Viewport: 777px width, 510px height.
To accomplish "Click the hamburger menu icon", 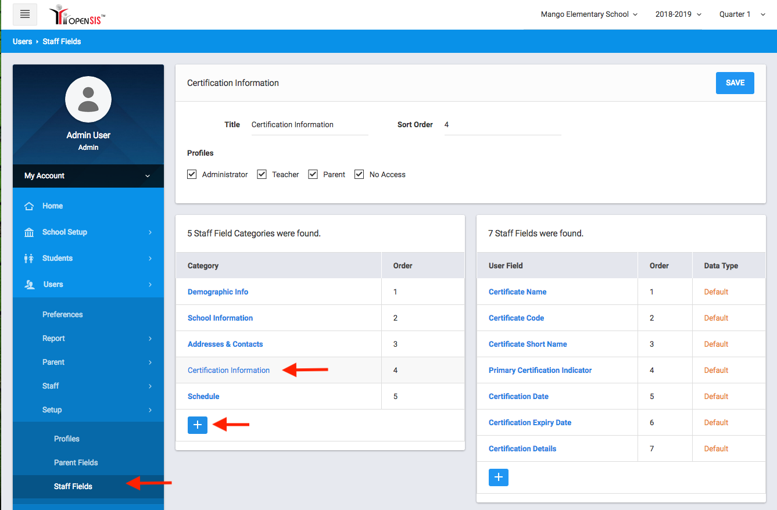I will click(25, 14).
